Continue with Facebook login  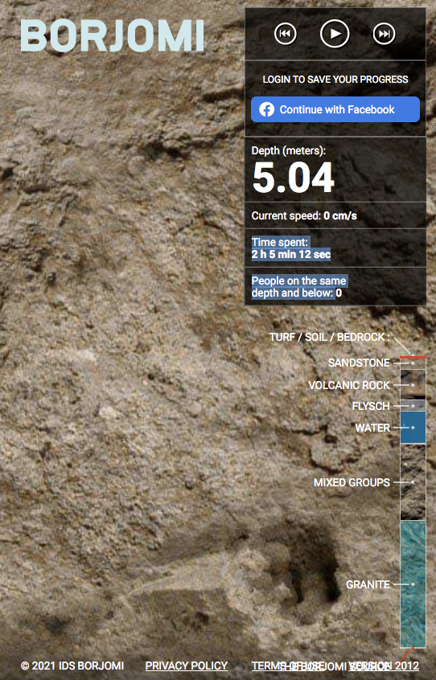click(335, 109)
